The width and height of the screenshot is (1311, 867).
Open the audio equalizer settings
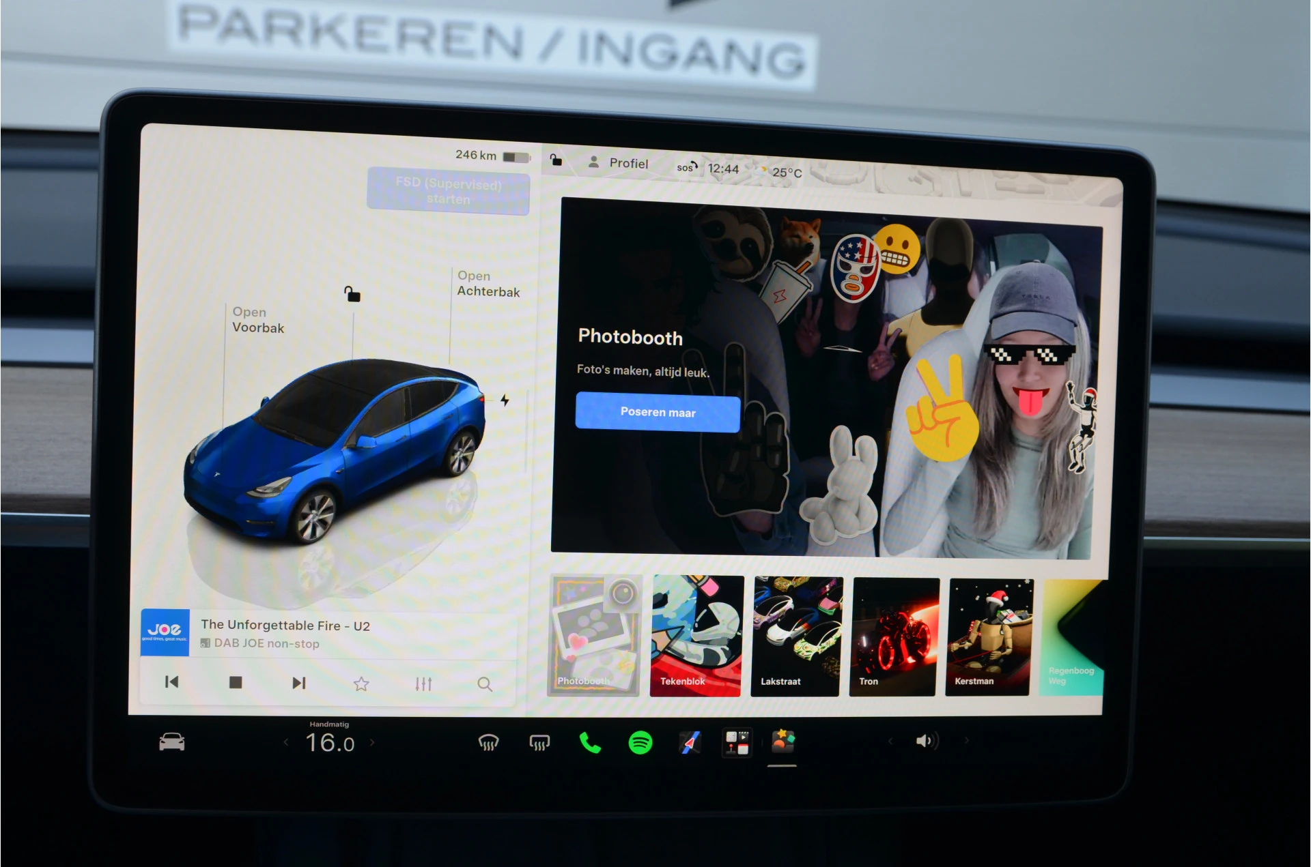pos(423,684)
